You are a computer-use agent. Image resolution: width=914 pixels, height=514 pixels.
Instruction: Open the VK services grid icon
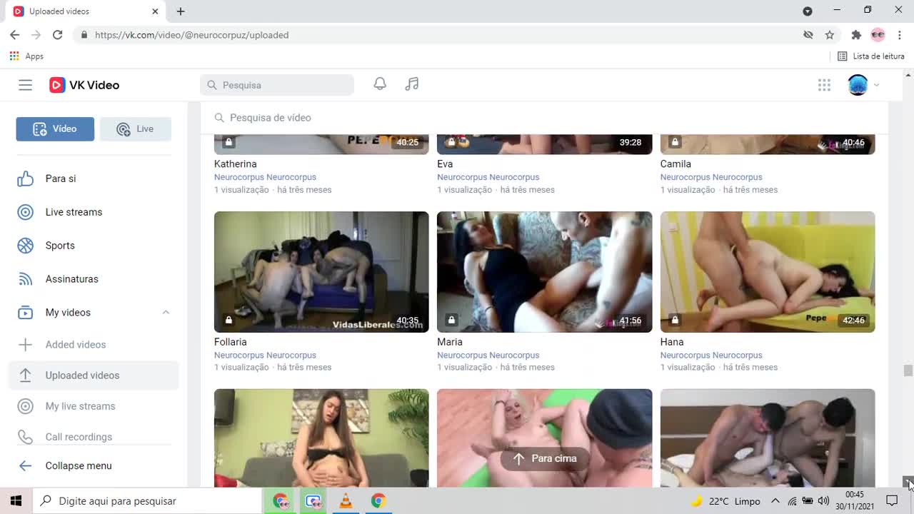click(824, 85)
